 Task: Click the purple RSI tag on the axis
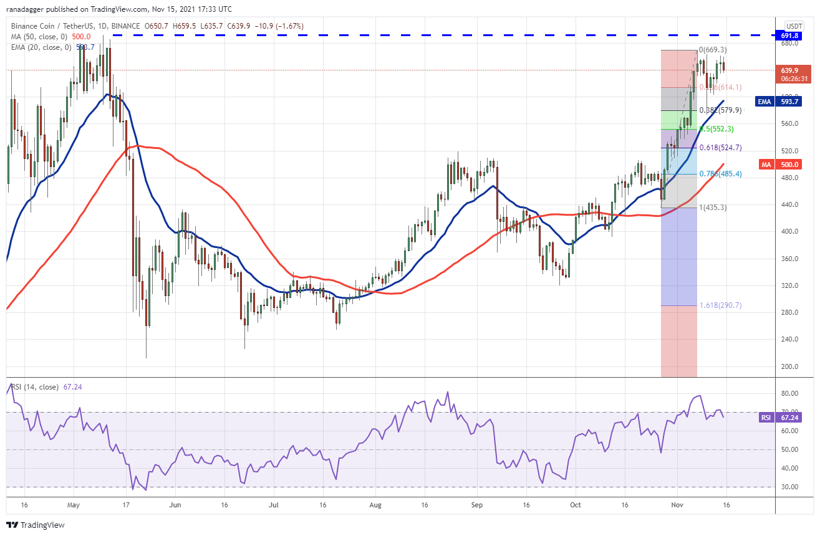tap(767, 418)
